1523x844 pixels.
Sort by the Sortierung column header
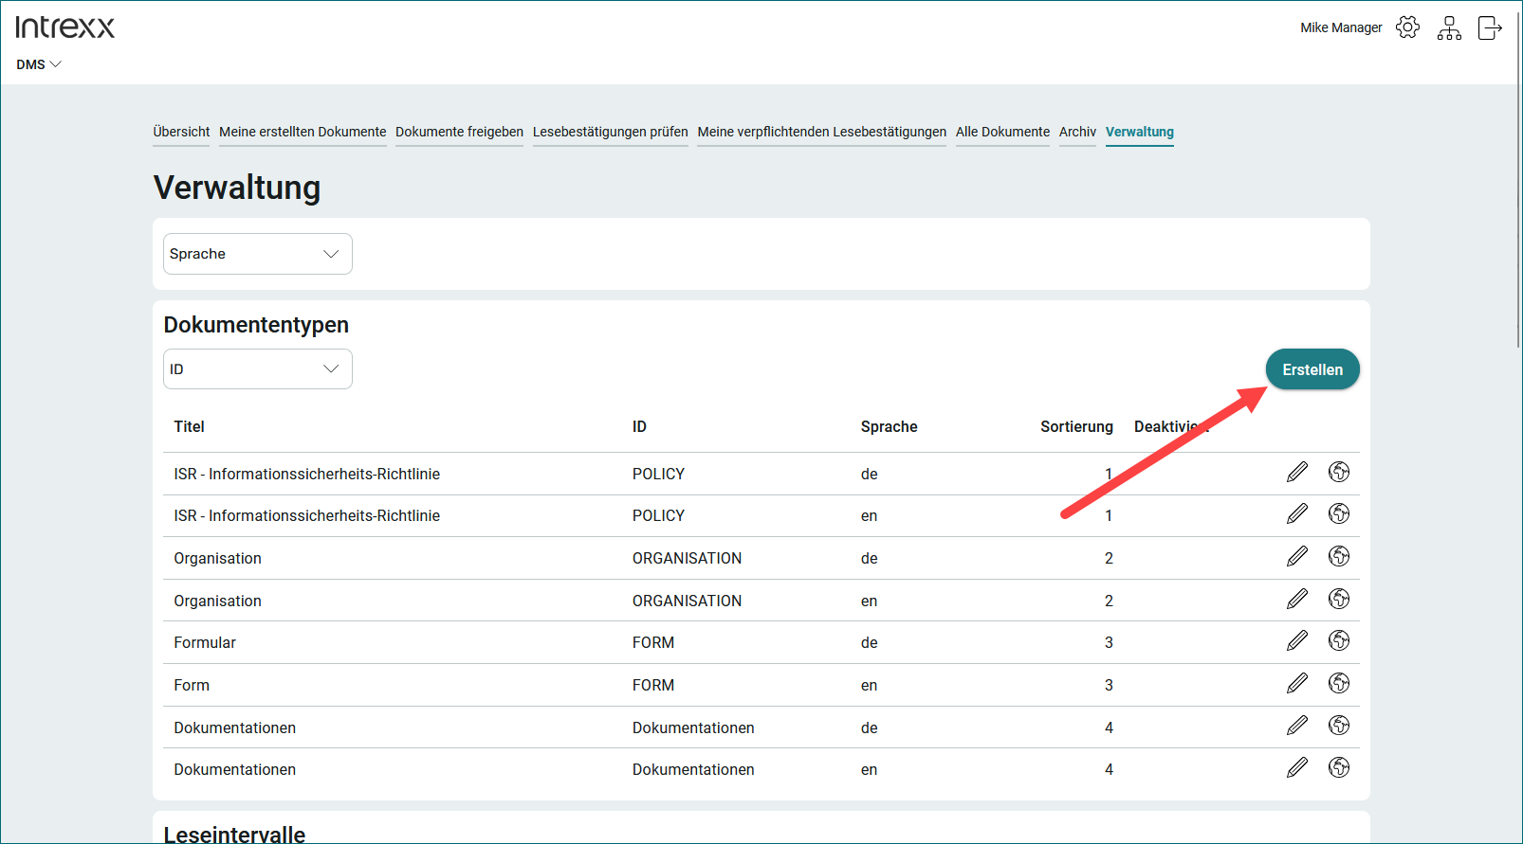[1076, 426]
